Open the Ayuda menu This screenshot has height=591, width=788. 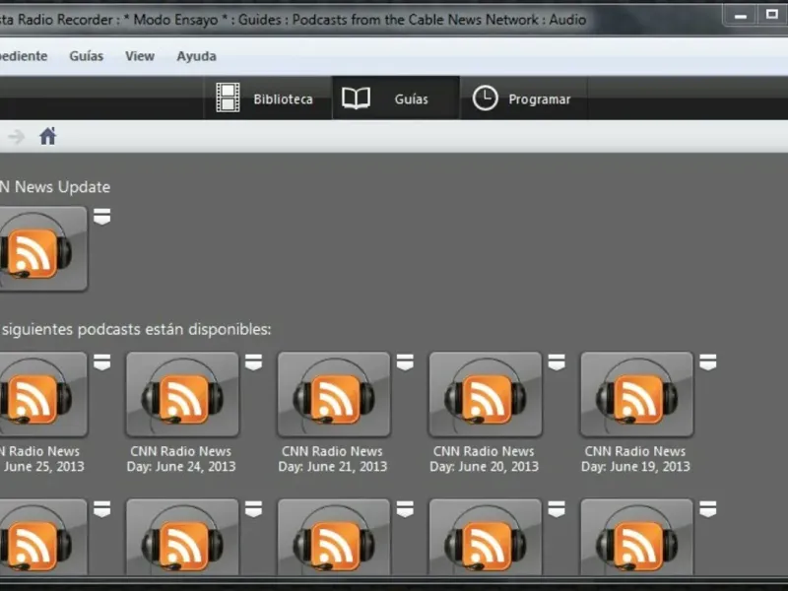pyautogui.click(x=196, y=56)
